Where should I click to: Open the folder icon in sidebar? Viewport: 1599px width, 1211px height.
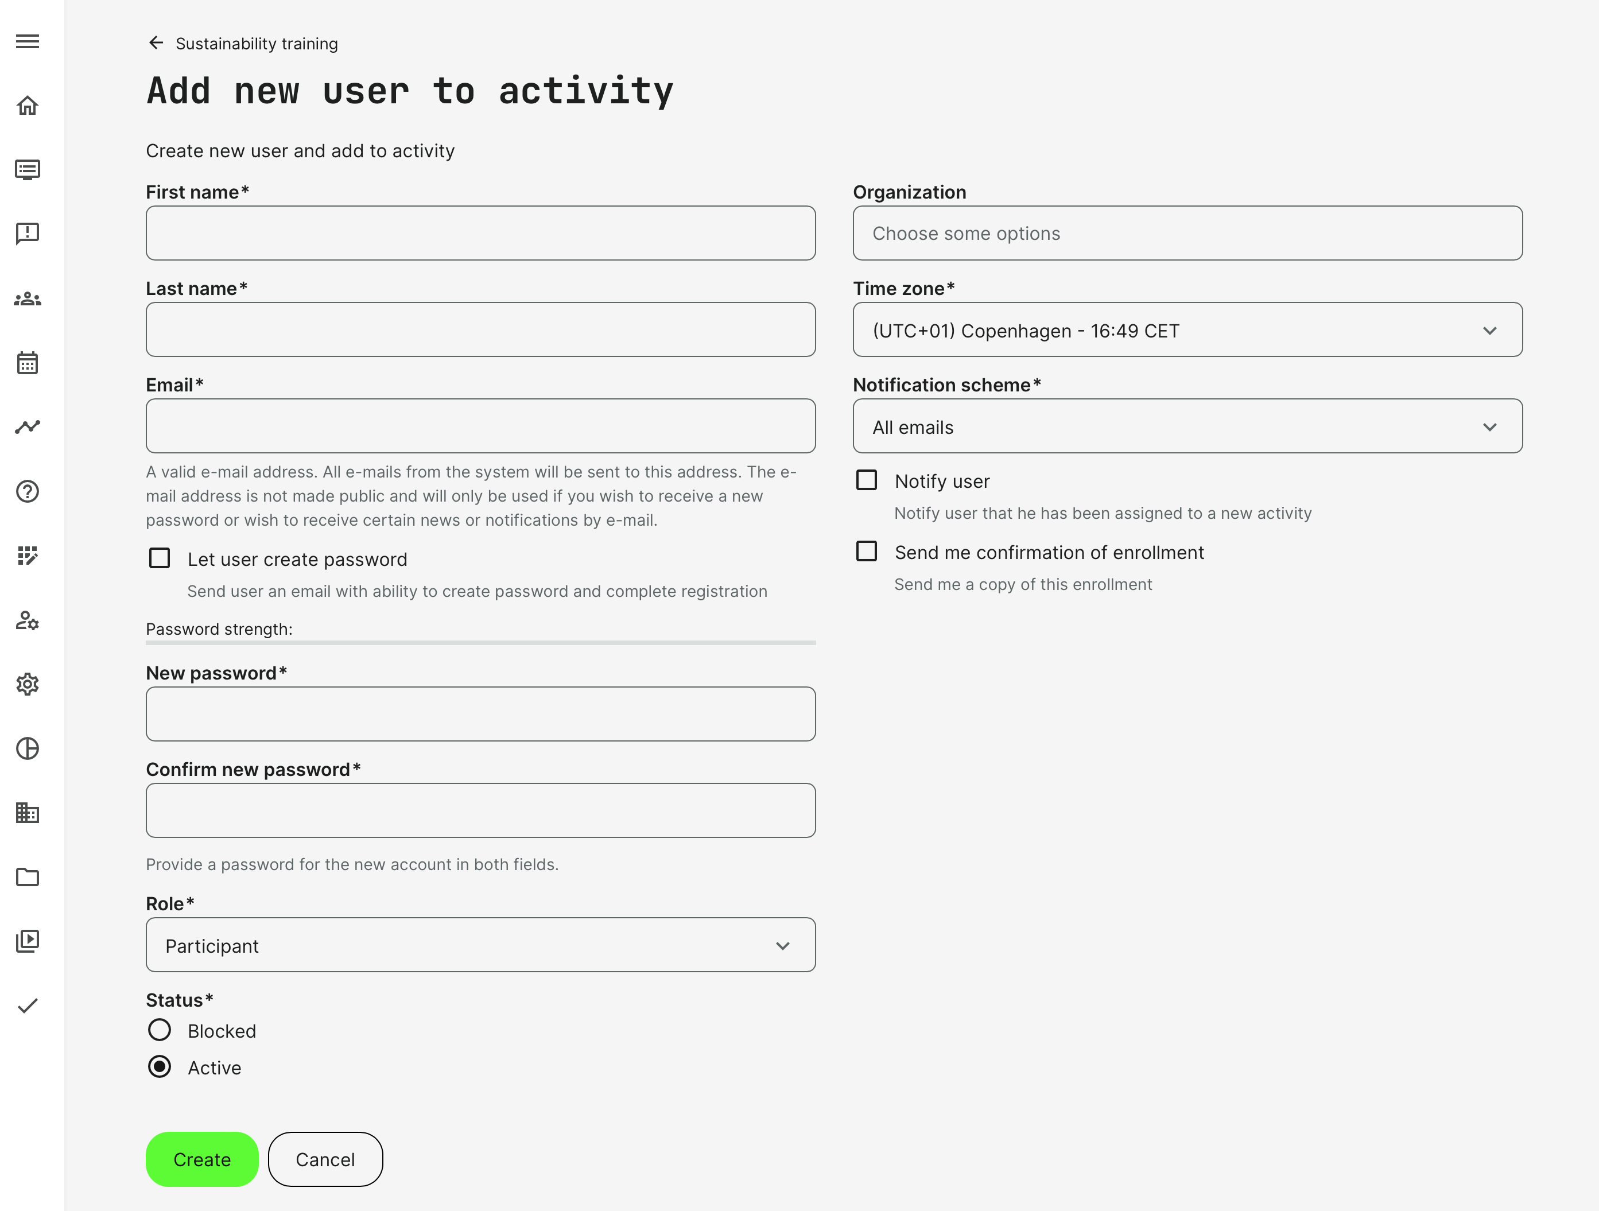coord(28,877)
